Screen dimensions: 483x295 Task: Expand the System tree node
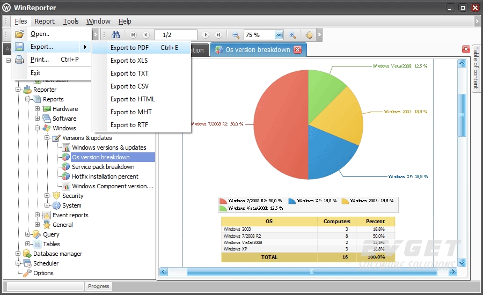coord(47,205)
